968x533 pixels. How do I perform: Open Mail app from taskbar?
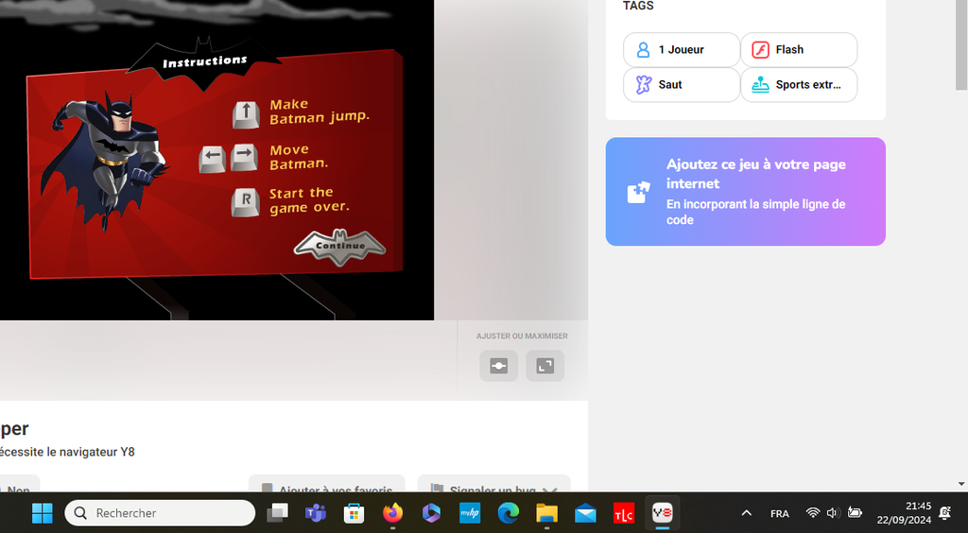tap(585, 512)
